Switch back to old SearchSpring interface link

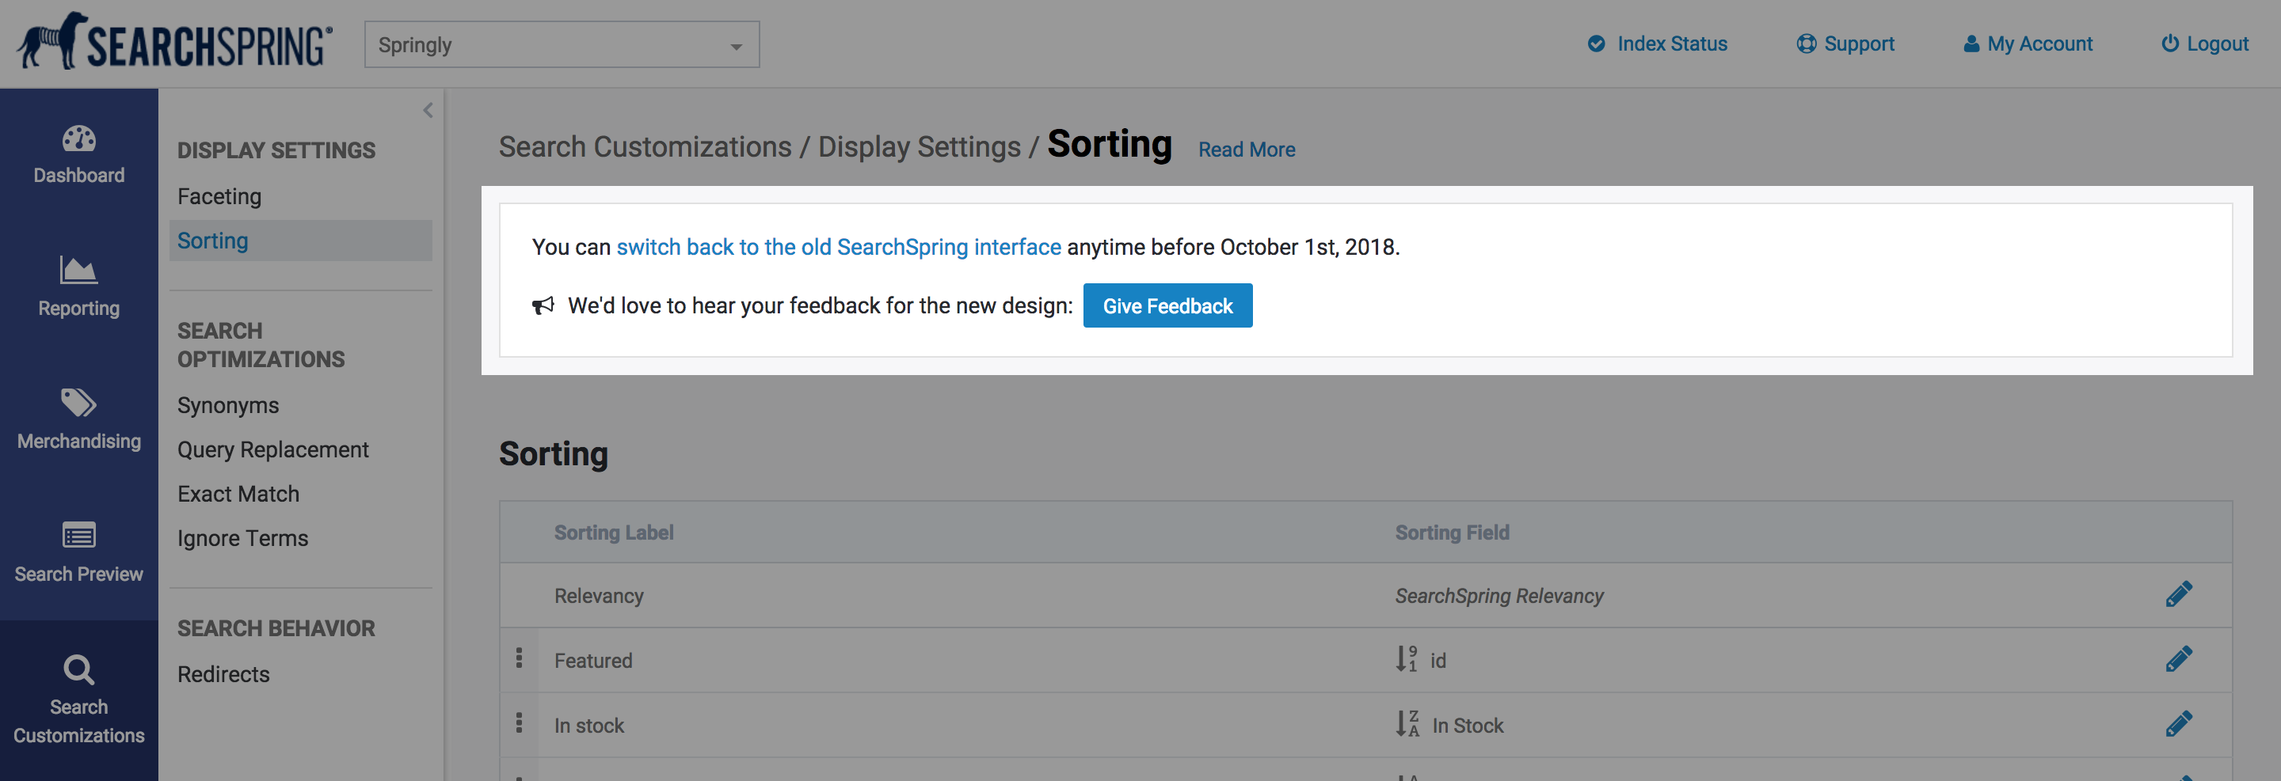839,247
